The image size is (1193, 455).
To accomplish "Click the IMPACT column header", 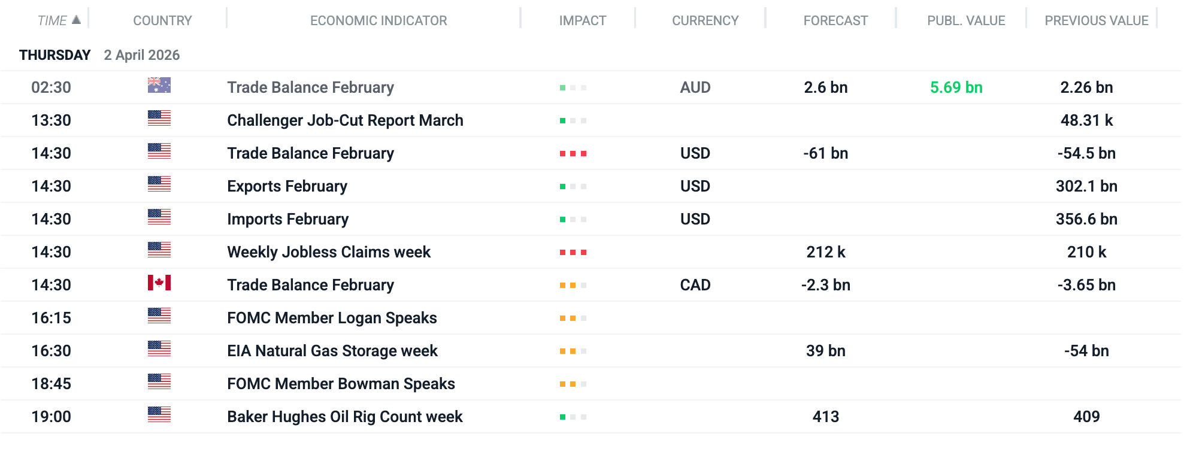I will click(582, 21).
